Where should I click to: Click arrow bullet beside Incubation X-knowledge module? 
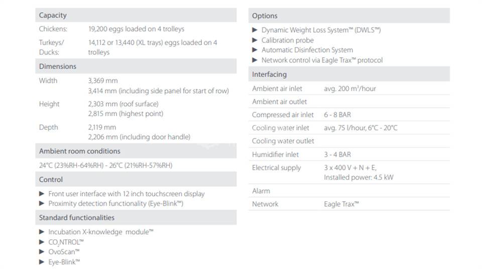pos(42,232)
